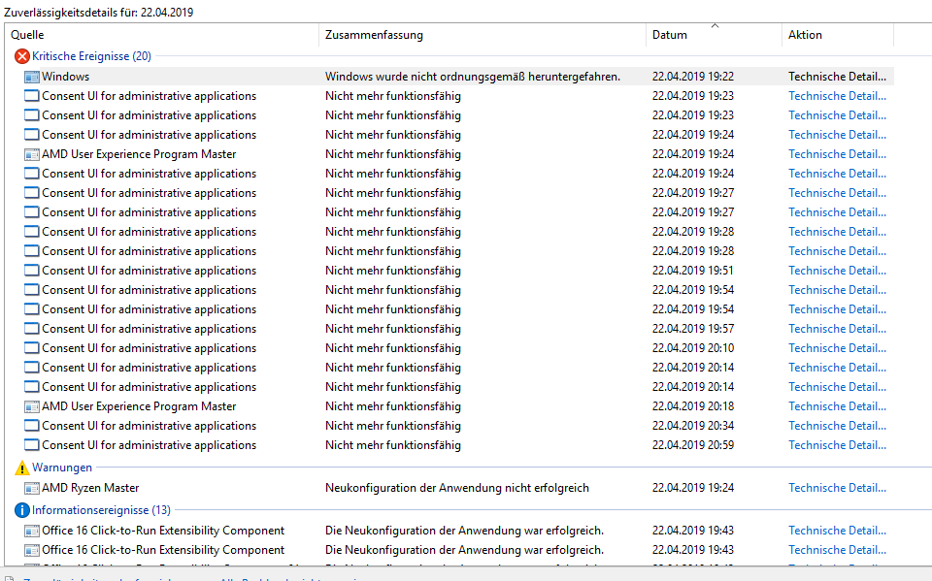Collapse the Informationsereignisse (13) group

[101, 510]
